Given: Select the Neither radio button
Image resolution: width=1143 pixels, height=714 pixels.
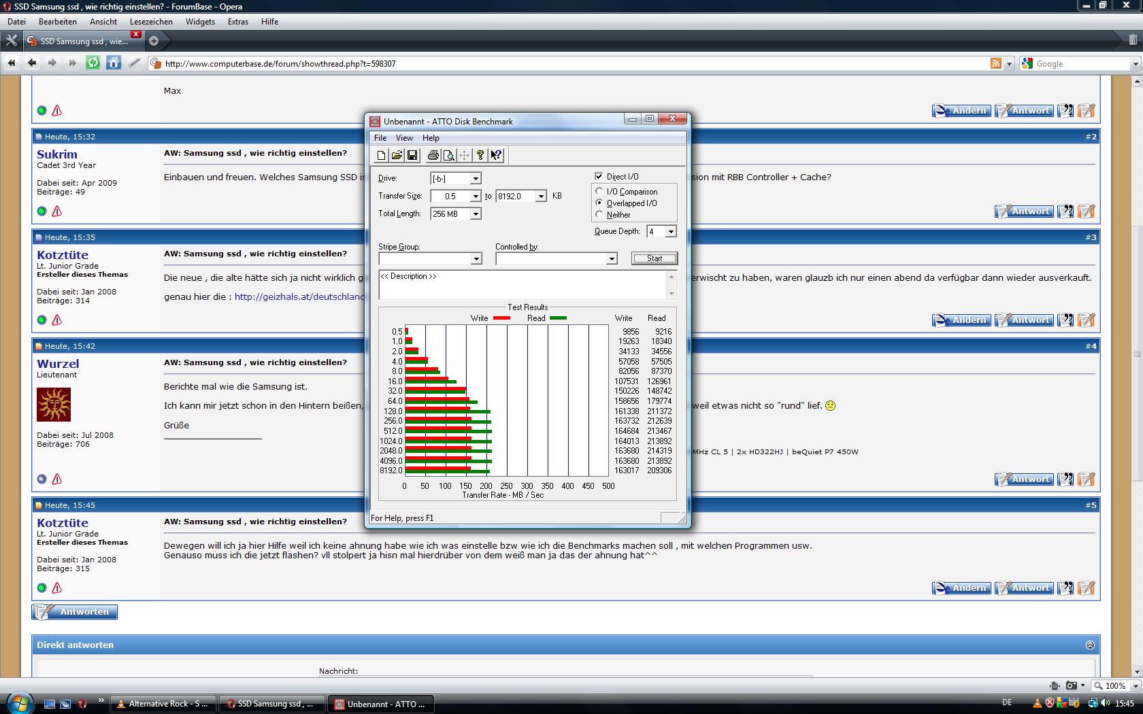Looking at the screenshot, I should coord(599,214).
